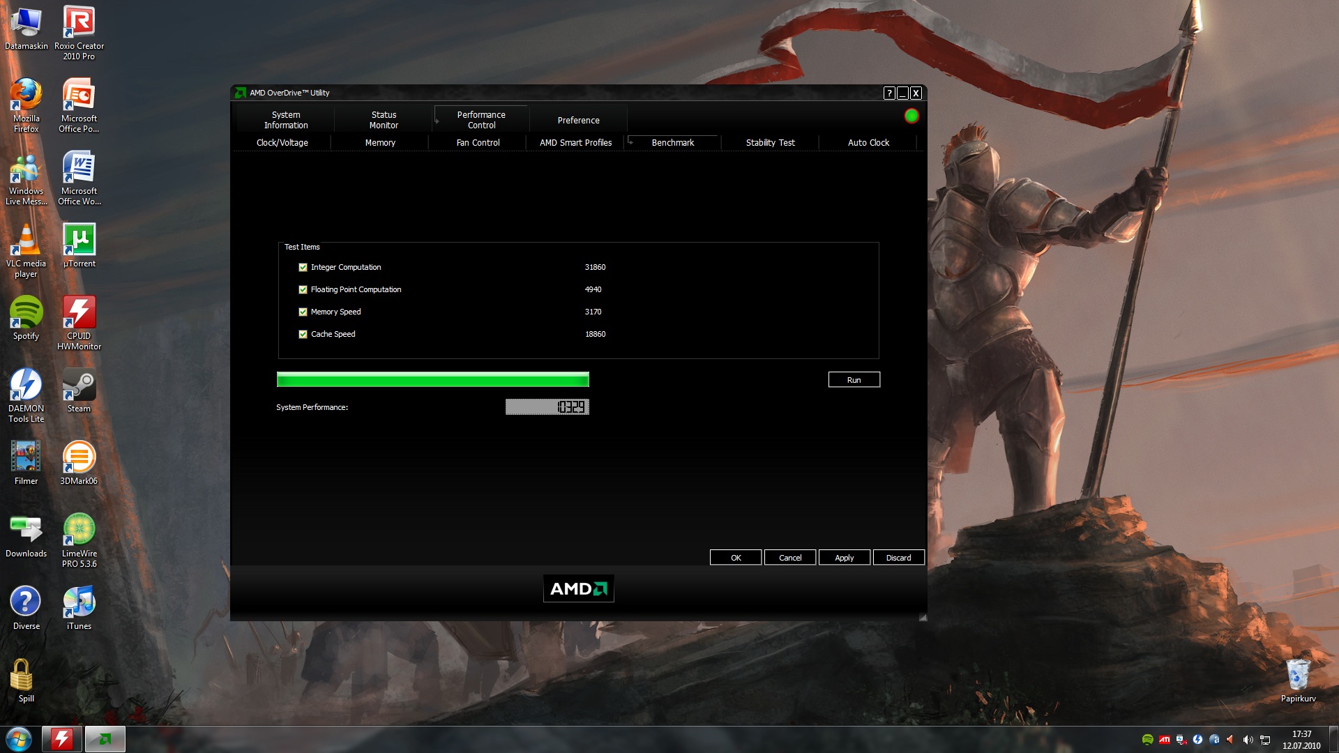Open the µTorrent desktop icon
1339x753 pixels.
point(79,245)
